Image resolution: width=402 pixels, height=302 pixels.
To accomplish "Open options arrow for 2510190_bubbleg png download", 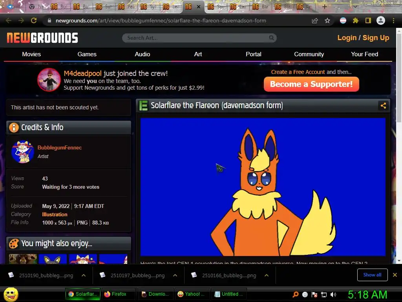I will 84,275.
